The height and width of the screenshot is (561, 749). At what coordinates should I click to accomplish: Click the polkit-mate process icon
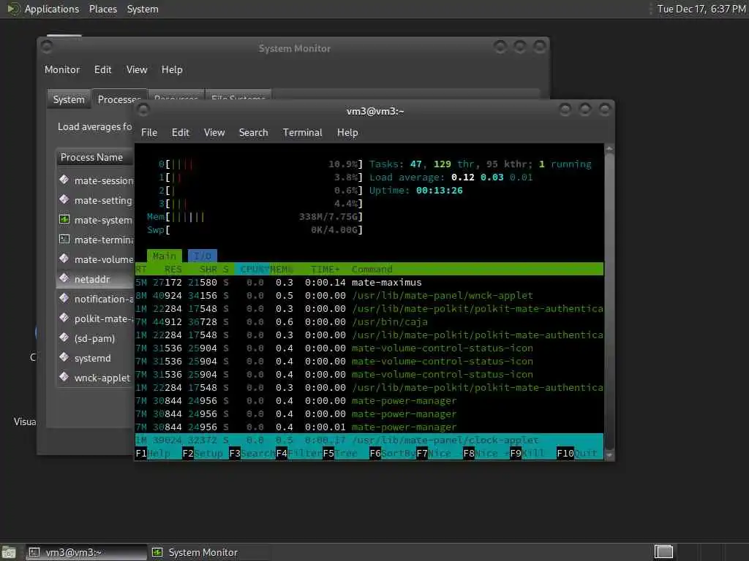coord(64,318)
